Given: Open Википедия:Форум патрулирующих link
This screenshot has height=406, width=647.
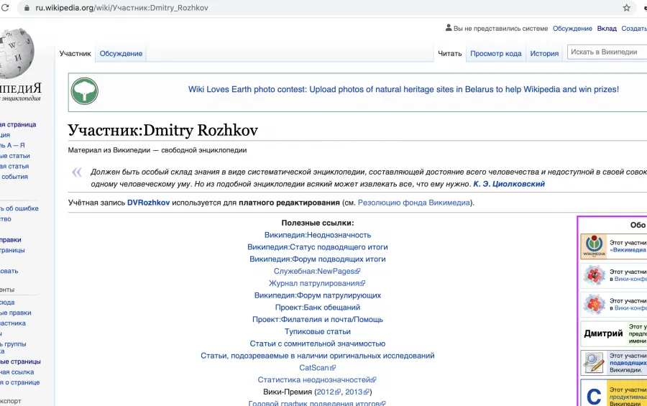Looking at the screenshot, I should 318,295.
